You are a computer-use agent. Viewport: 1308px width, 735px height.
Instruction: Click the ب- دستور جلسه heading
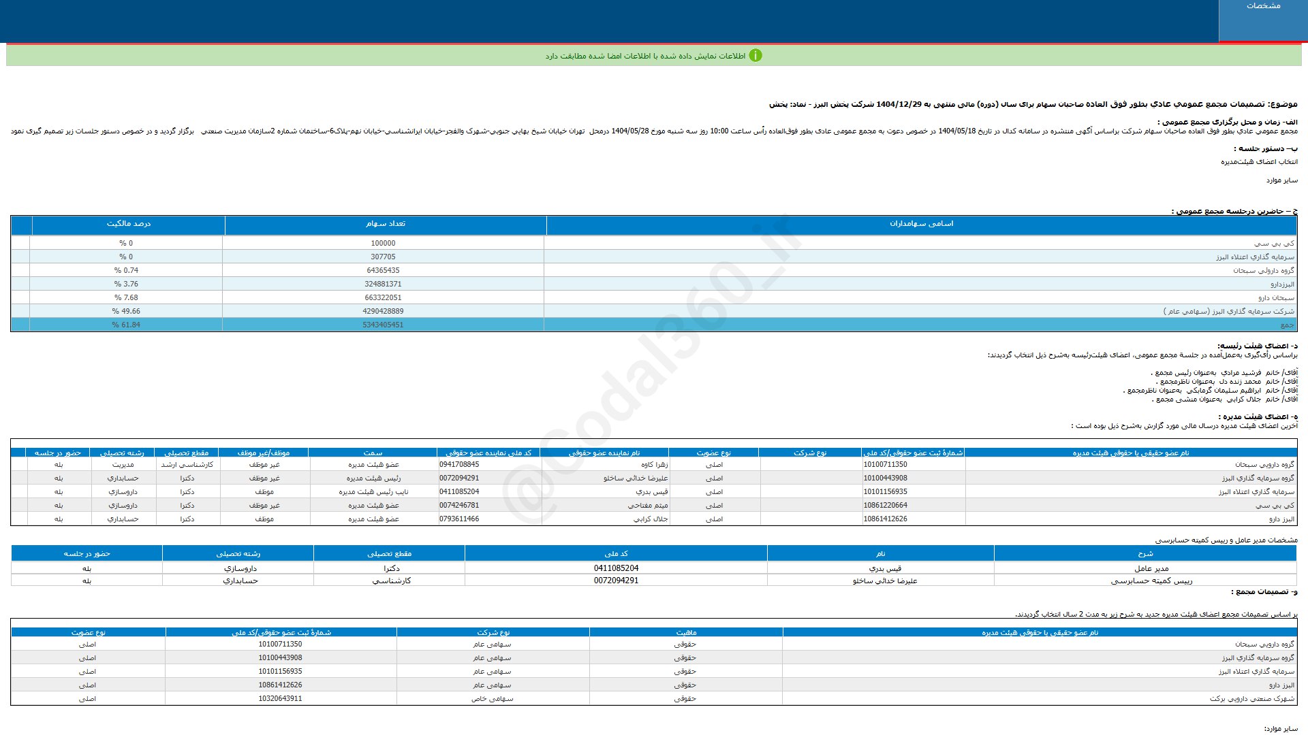tap(1265, 148)
